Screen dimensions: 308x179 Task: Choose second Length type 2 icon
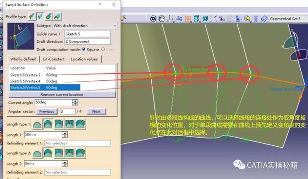48,153
